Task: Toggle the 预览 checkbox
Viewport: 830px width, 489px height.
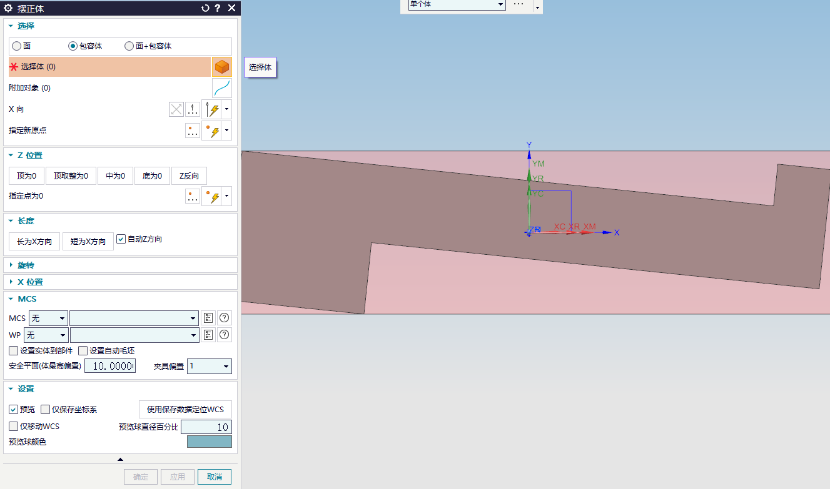Action: (x=13, y=410)
